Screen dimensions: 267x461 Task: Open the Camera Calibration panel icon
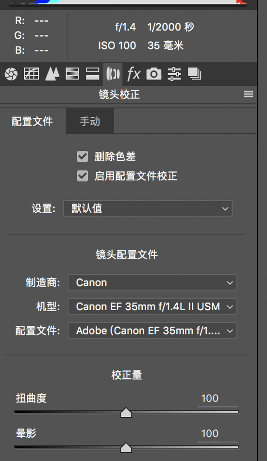click(x=154, y=74)
